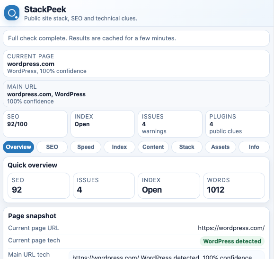Click the https://wordpress.com/ current page URL
This screenshot has height=259, width=274.
(x=231, y=228)
